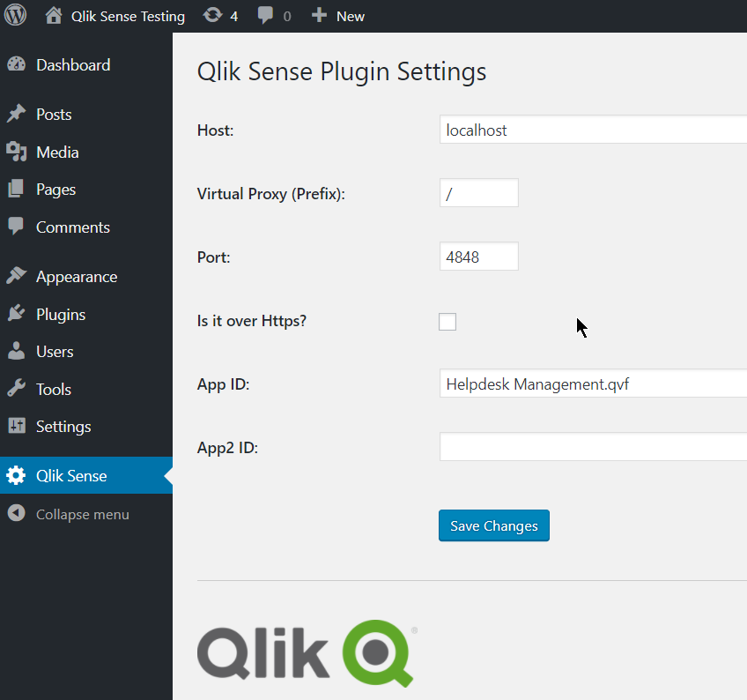
Task: Click the Dashboard gauge icon
Action: pos(16,65)
